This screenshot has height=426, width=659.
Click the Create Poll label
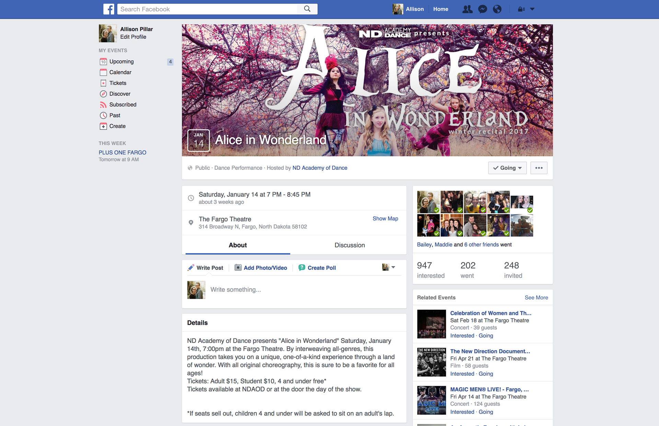(x=322, y=268)
